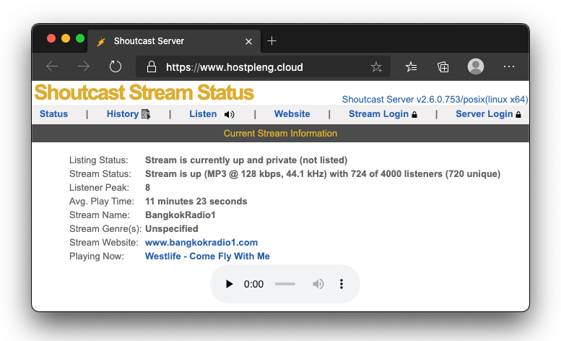Click the Shoutcast favicon on the tab
Screen dimensions: 561x341
click(x=101, y=42)
